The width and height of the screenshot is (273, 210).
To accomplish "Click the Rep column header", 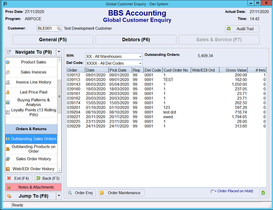I will point(138,70).
